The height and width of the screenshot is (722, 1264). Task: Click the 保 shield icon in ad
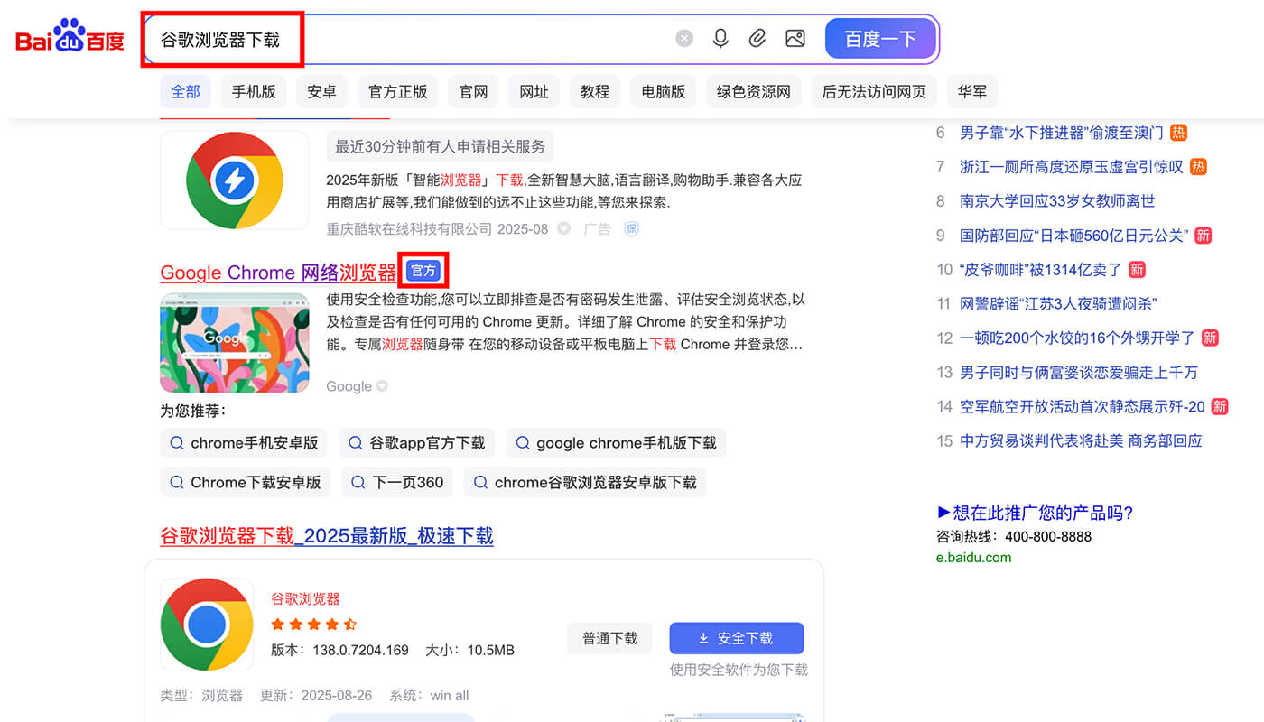[x=632, y=229]
